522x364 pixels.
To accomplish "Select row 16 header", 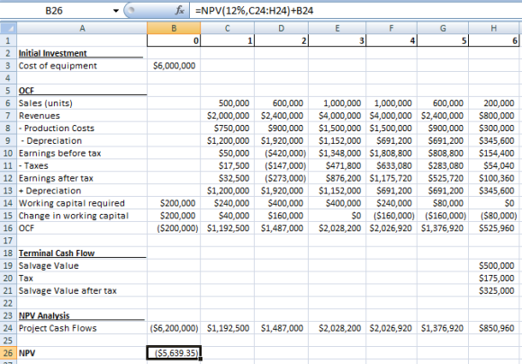I will [8, 228].
